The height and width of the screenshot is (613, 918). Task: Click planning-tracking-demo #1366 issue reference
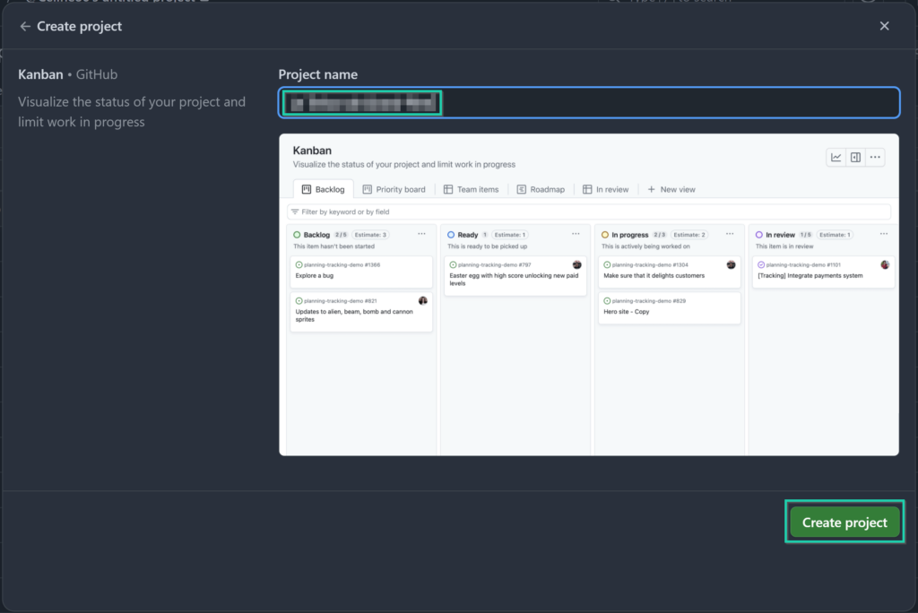click(342, 264)
